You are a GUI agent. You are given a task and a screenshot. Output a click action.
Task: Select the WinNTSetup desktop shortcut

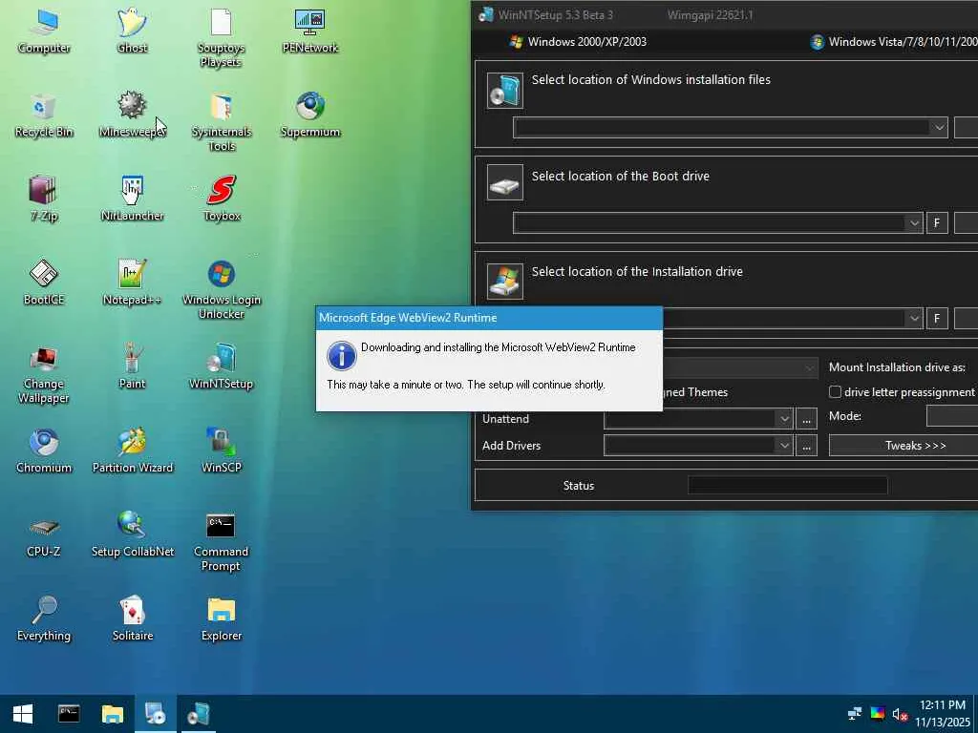221,367
